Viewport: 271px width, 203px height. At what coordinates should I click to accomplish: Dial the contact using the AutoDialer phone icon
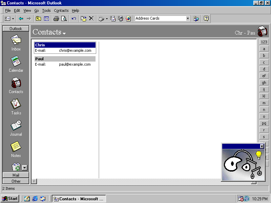point(101,19)
